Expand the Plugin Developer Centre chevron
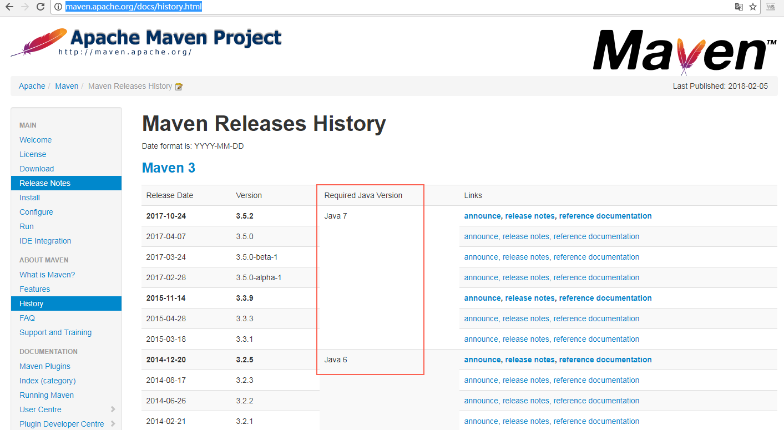Screen dimensions: 784x430 114,424
